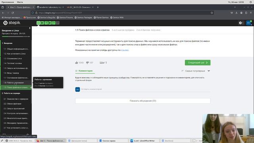Switch to LibreOffice Writer taskbar window
This screenshot has width=254, height=143.
[144, 141]
